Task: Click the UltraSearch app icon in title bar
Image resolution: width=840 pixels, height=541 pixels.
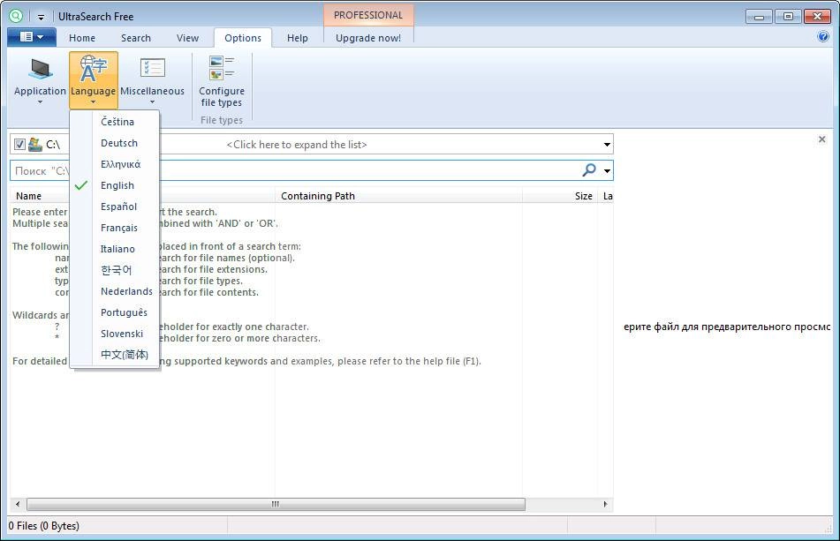Action: point(16,16)
